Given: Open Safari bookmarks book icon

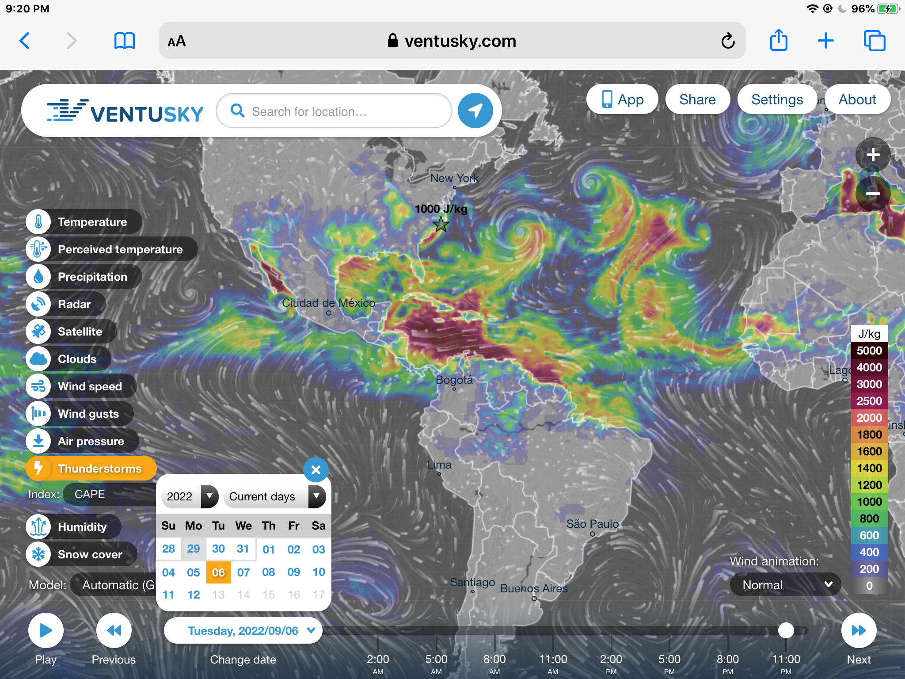Looking at the screenshot, I should (125, 41).
